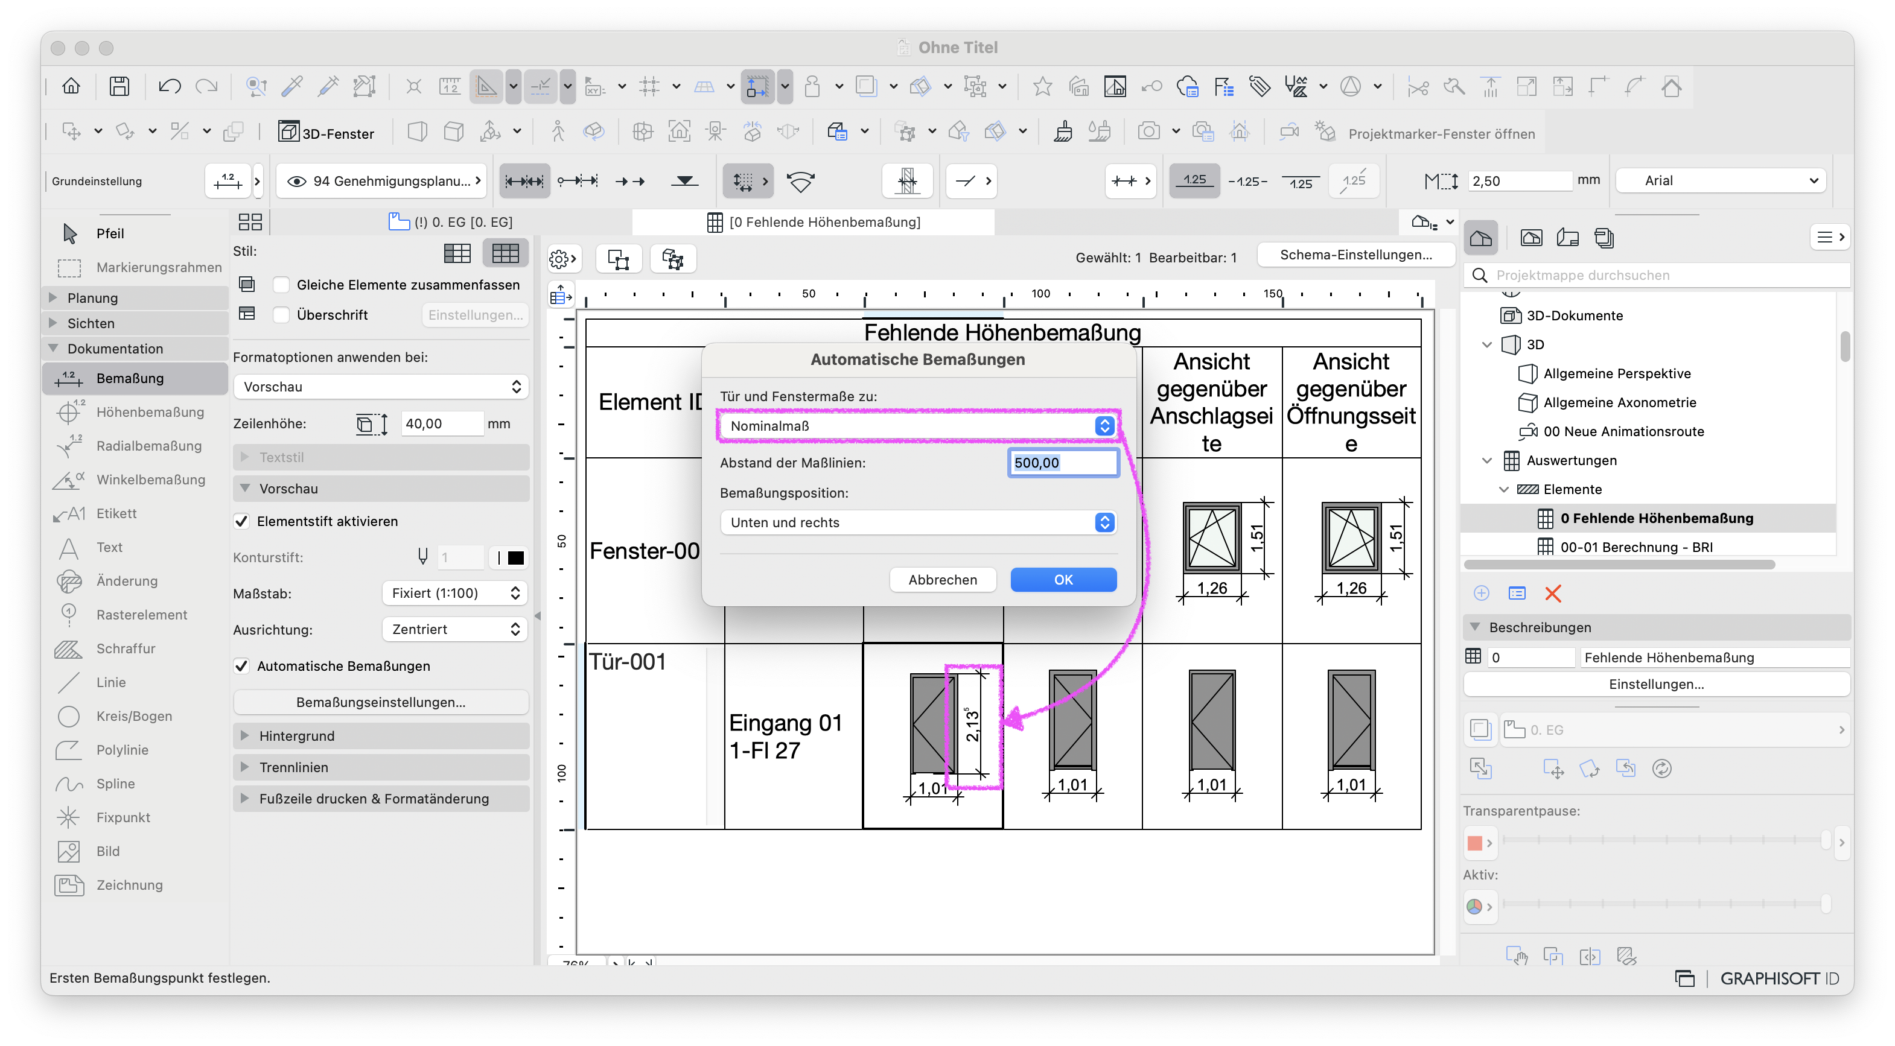Viewport: 1895px width, 1046px height.
Task: Select the Spline tool
Action: [x=135, y=784]
